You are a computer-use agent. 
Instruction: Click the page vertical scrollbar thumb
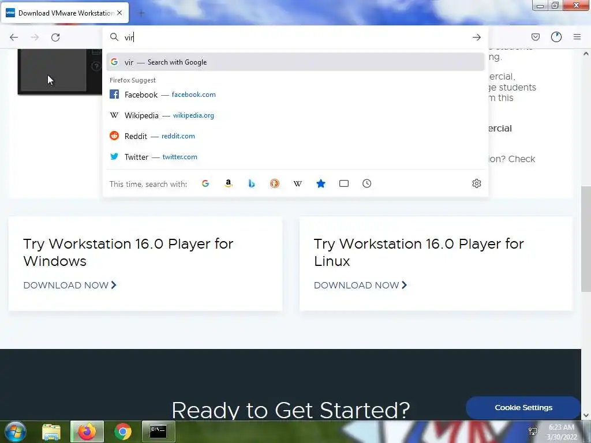[586, 238]
